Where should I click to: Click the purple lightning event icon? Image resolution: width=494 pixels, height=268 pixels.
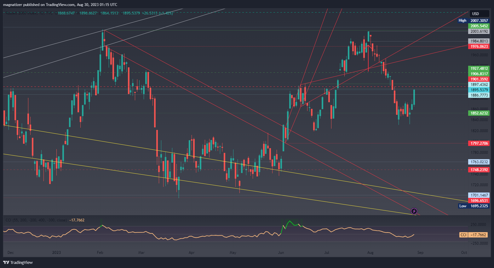point(414,211)
